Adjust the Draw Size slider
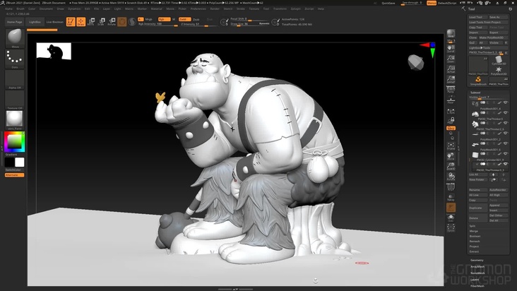The width and height of the screenshot is (517, 291). (x=249, y=24)
